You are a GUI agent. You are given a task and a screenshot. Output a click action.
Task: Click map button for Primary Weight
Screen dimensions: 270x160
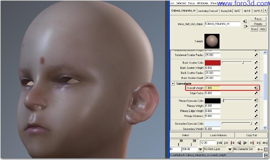coord(256,106)
